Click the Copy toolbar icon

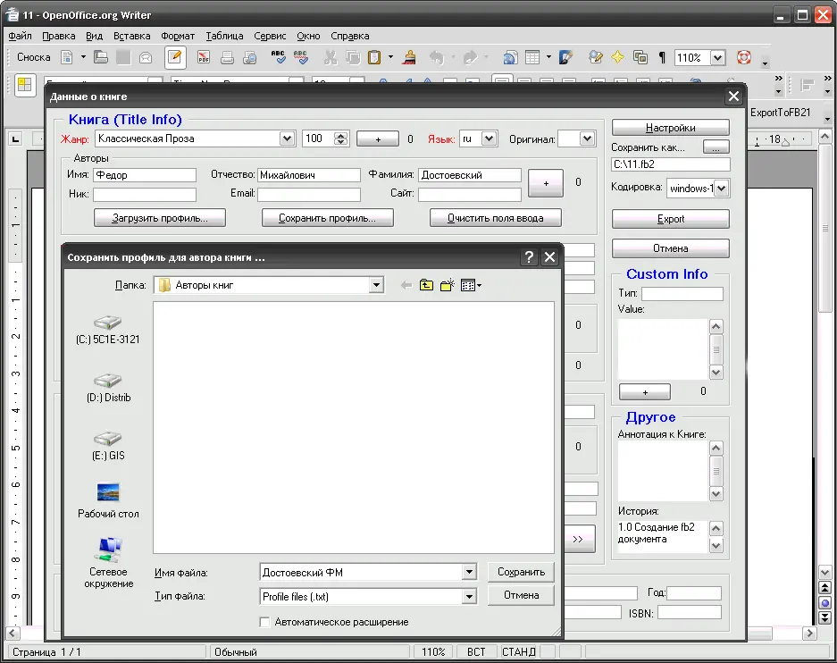(x=352, y=57)
